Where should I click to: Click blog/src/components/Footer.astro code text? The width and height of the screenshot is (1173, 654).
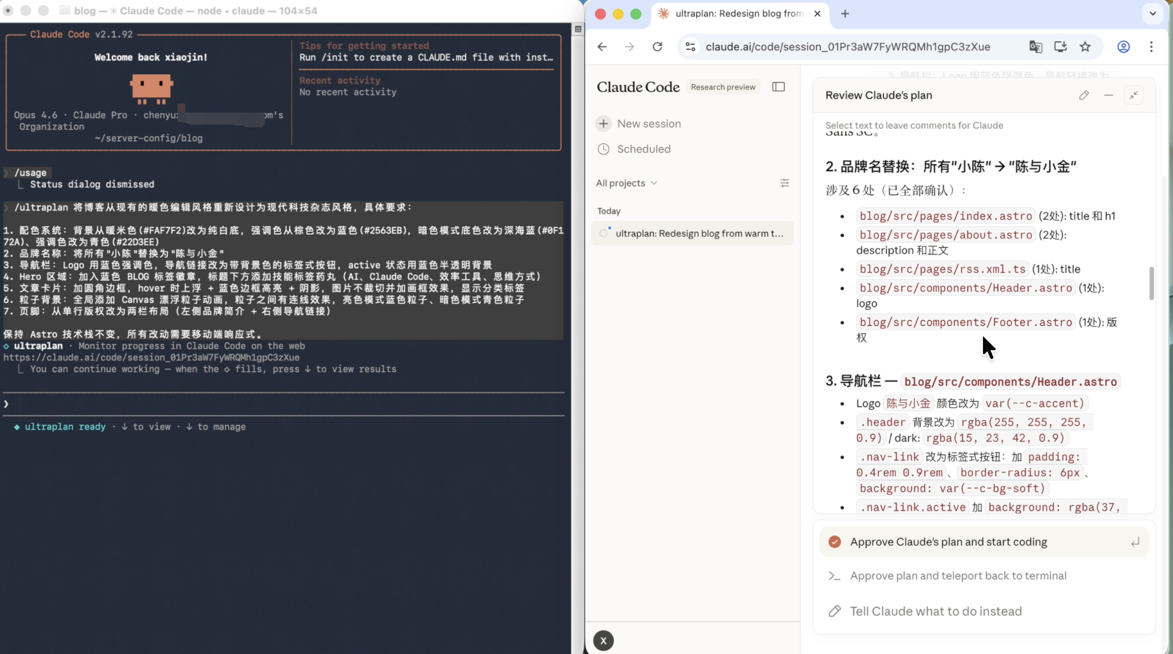point(966,322)
